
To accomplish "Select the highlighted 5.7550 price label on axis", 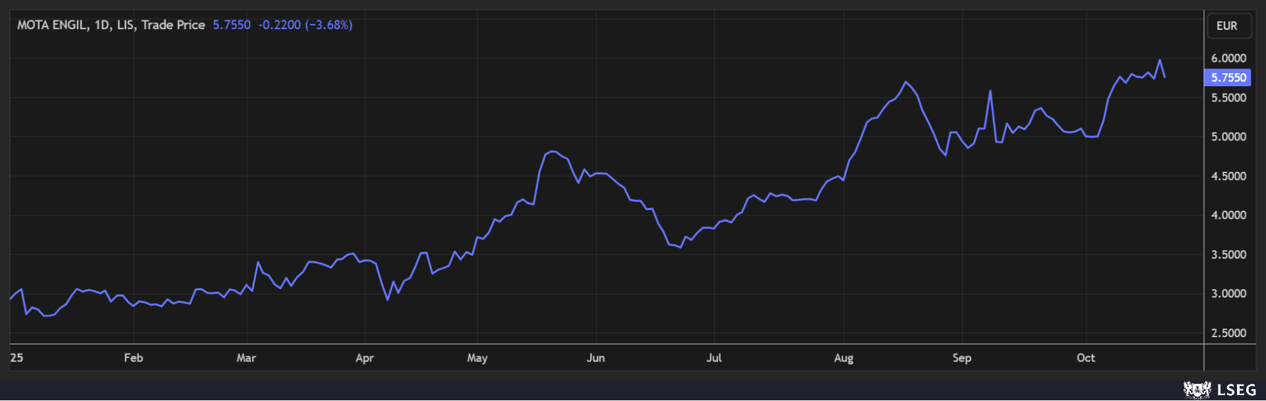I will [x=1228, y=78].
